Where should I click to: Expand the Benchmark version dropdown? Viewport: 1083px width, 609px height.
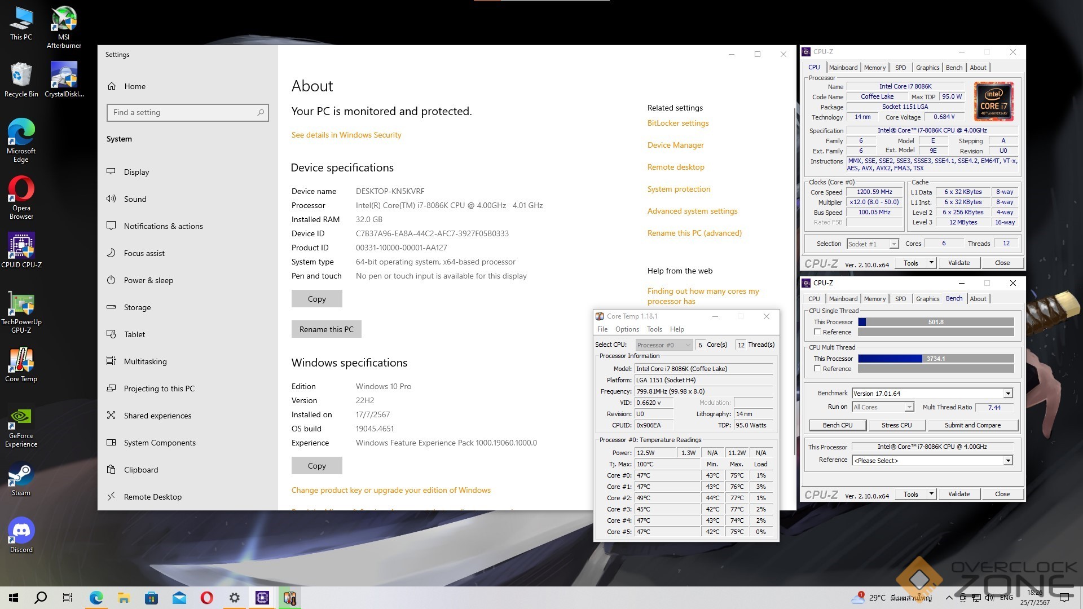coord(1007,394)
